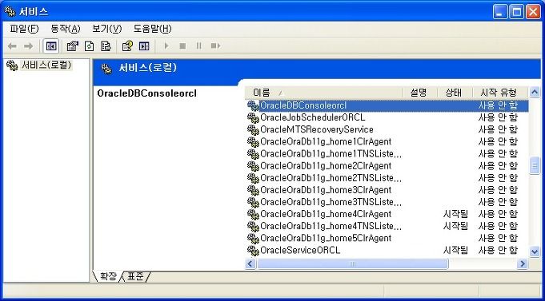The width and height of the screenshot is (545, 301).
Task: Click the gear icon next to OracleMTSRecoveryService
Action: coord(253,129)
